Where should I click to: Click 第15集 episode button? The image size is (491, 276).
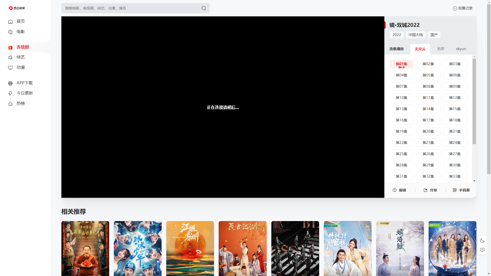point(455,109)
